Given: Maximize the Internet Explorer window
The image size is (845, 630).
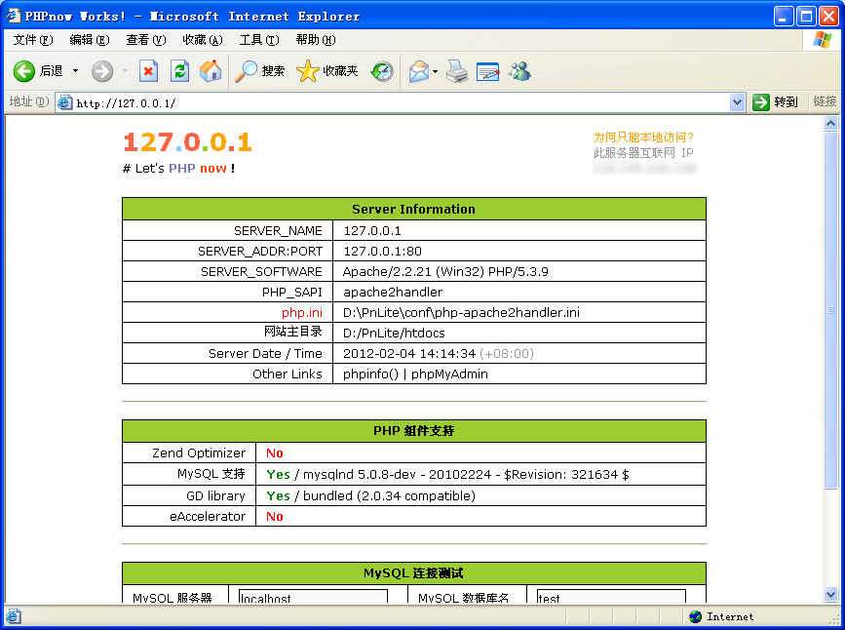Looking at the screenshot, I should coord(806,17).
